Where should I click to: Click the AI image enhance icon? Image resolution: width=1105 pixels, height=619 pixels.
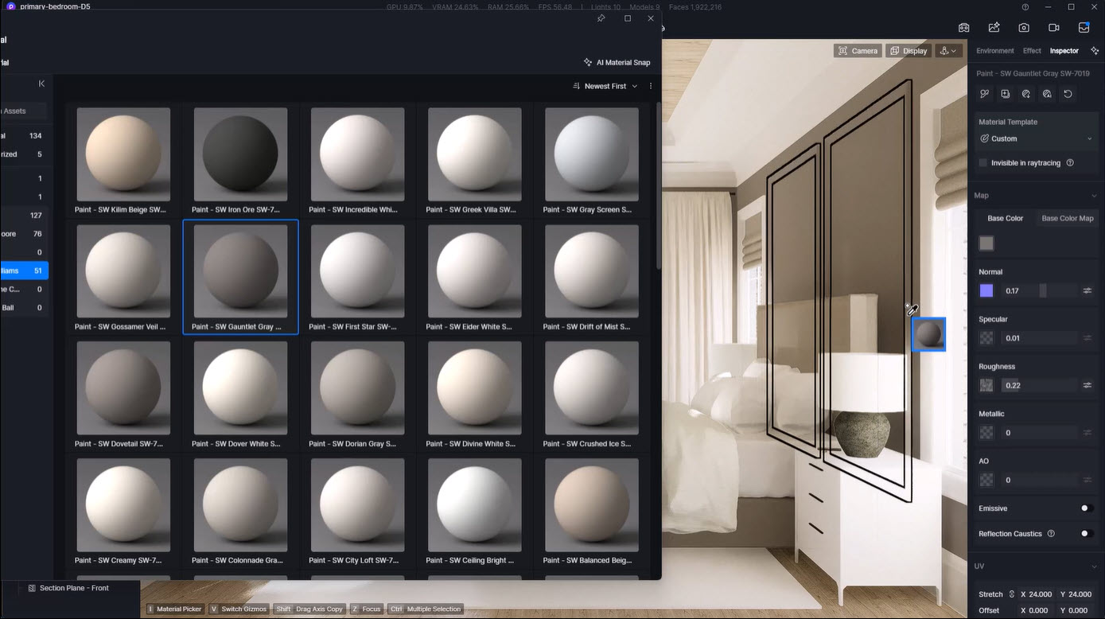click(x=994, y=28)
